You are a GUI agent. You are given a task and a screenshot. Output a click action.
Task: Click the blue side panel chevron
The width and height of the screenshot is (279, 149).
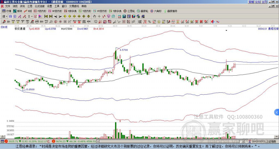point(277,112)
